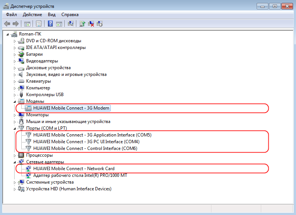Click the Update driver software icon
The width and height of the screenshot is (296, 215).
pos(82,24)
